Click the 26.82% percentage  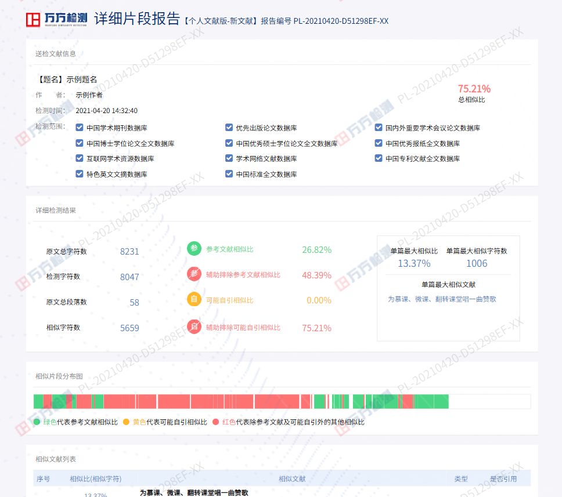coord(317,249)
